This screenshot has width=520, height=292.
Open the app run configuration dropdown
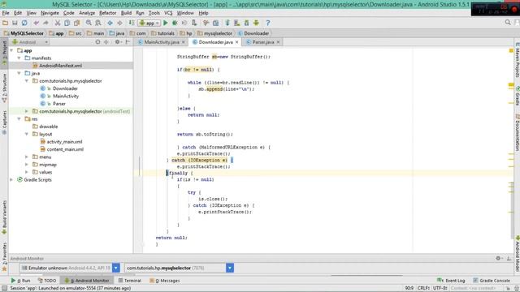tap(149, 23)
